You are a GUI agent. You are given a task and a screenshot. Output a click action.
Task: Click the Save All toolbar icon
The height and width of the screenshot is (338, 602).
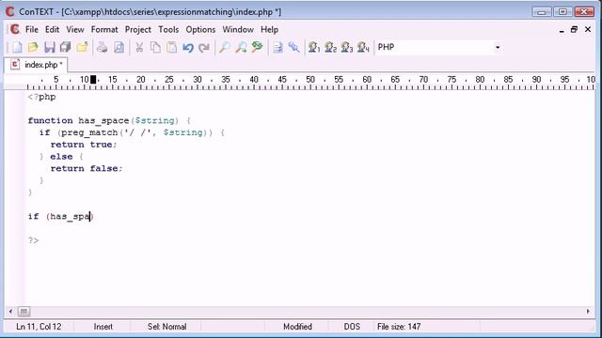click(66, 47)
